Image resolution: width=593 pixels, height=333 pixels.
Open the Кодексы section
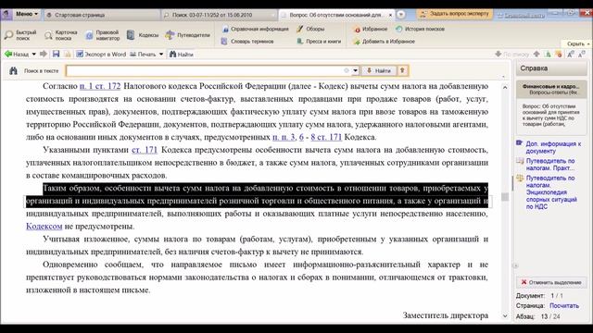click(143, 35)
